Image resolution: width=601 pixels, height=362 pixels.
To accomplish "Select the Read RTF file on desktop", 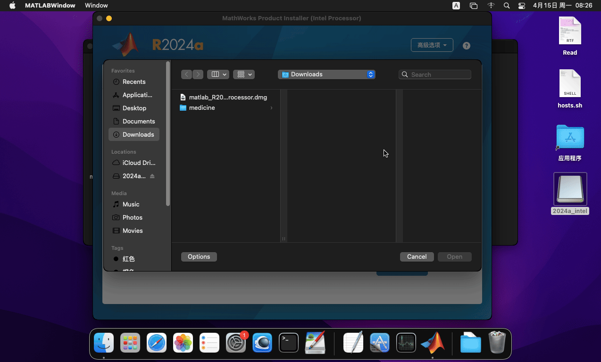I will pyautogui.click(x=570, y=36).
